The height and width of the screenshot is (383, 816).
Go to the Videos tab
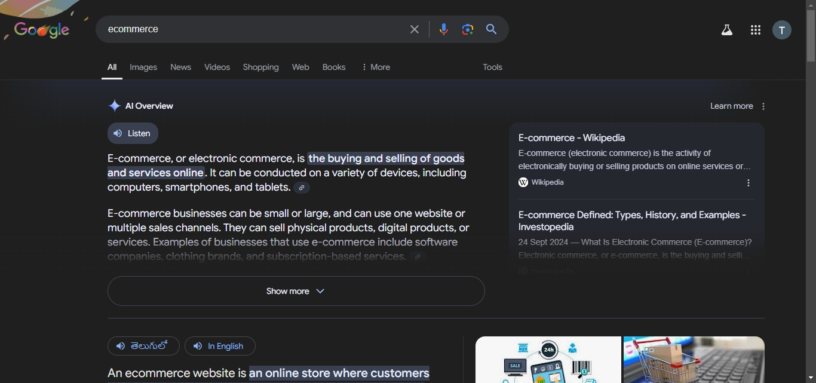pos(217,68)
